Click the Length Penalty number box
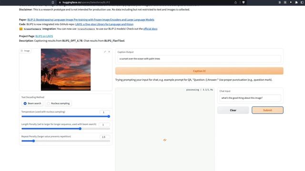This screenshot has width=305, height=171. point(104,124)
